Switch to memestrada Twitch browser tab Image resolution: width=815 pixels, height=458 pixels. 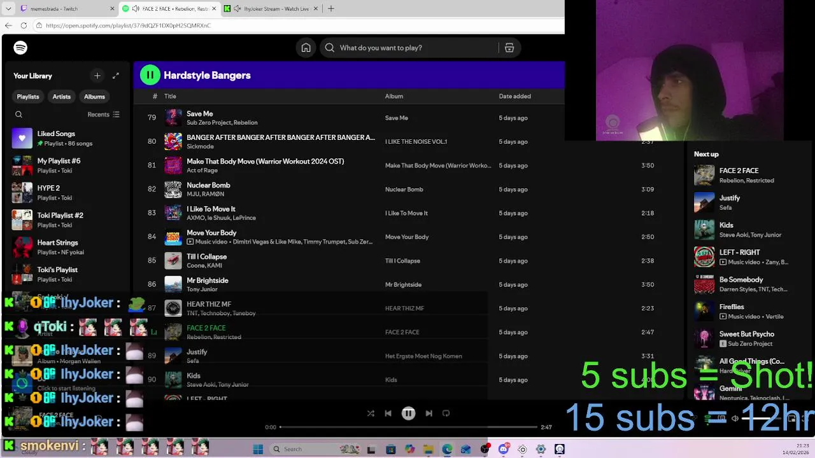pos(67,9)
